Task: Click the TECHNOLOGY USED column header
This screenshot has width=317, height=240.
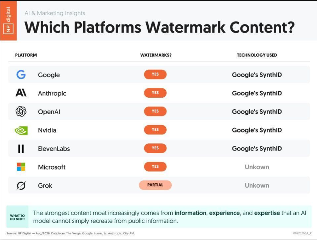Action: pyautogui.click(x=257, y=55)
